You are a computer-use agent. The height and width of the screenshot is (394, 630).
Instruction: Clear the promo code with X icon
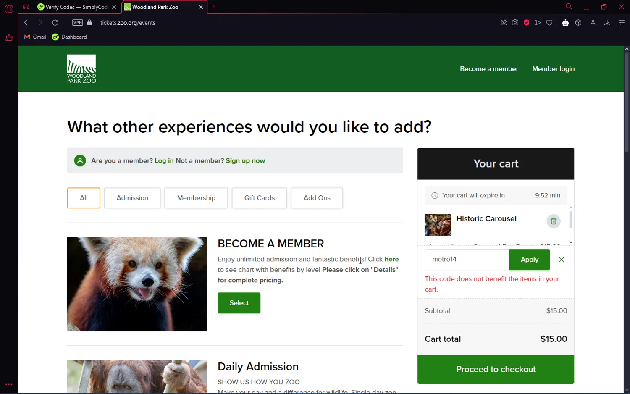pyautogui.click(x=562, y=260)
